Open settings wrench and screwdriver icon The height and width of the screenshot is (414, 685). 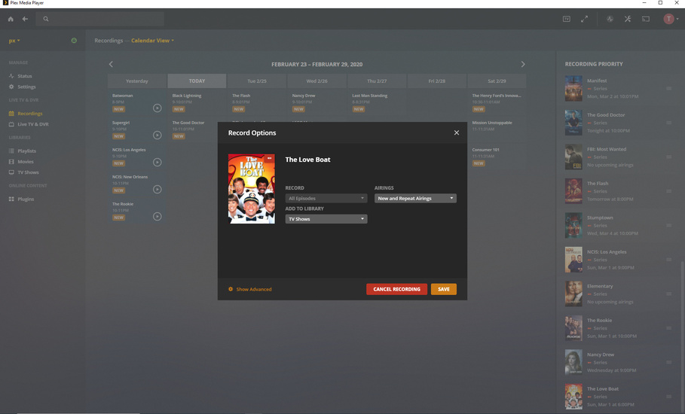point(628,19)
